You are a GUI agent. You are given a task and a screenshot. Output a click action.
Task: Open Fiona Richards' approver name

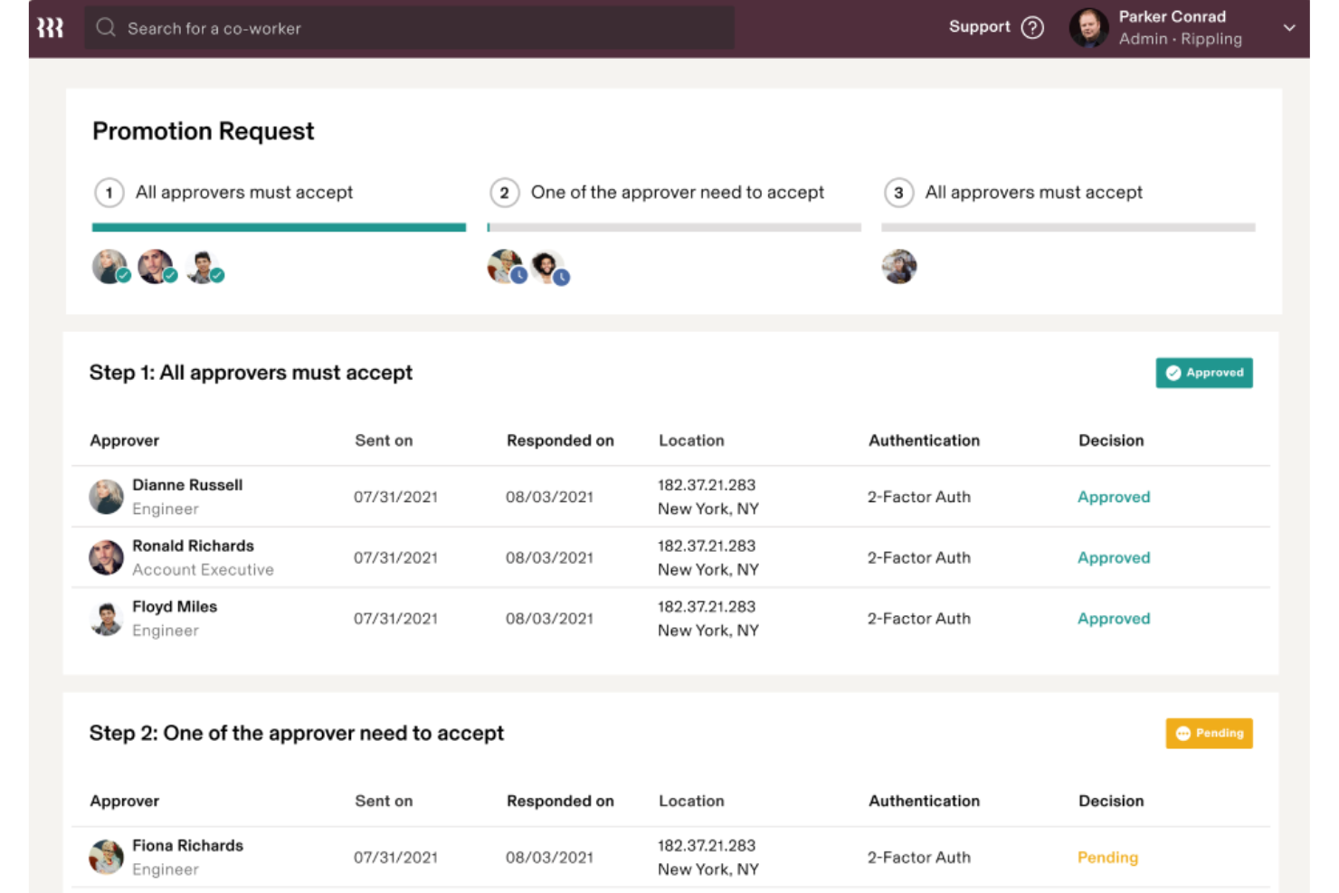click(187, 845)
